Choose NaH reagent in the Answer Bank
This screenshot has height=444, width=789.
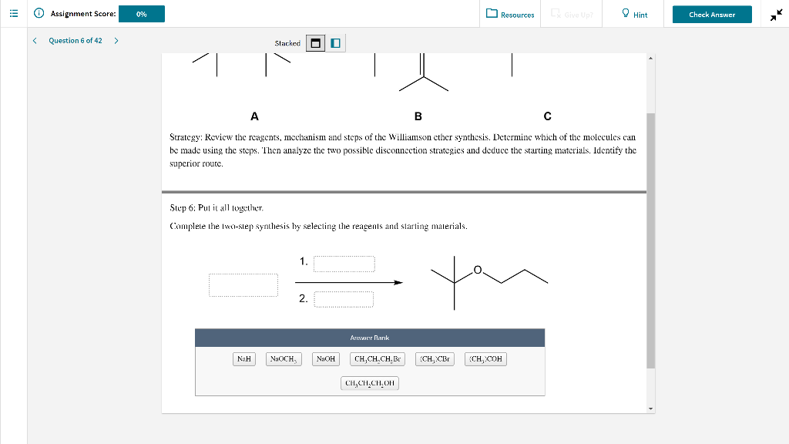click(243, 358)
